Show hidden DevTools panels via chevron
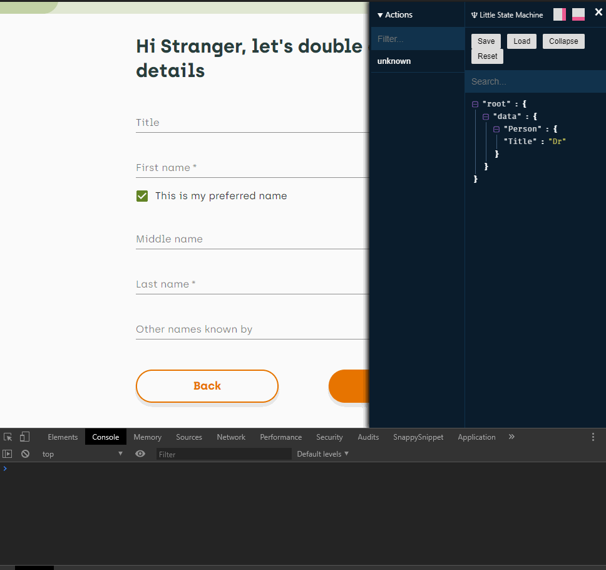606x570 pixels. (x=511, y=437)
